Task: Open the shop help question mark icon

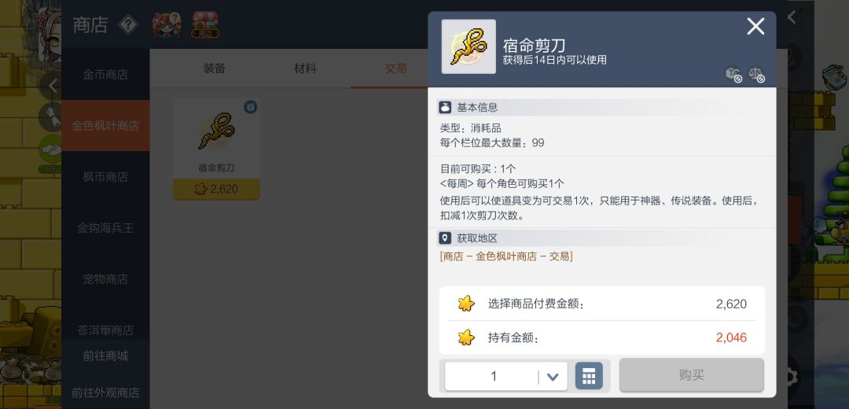Action: [x=128, y=25]
